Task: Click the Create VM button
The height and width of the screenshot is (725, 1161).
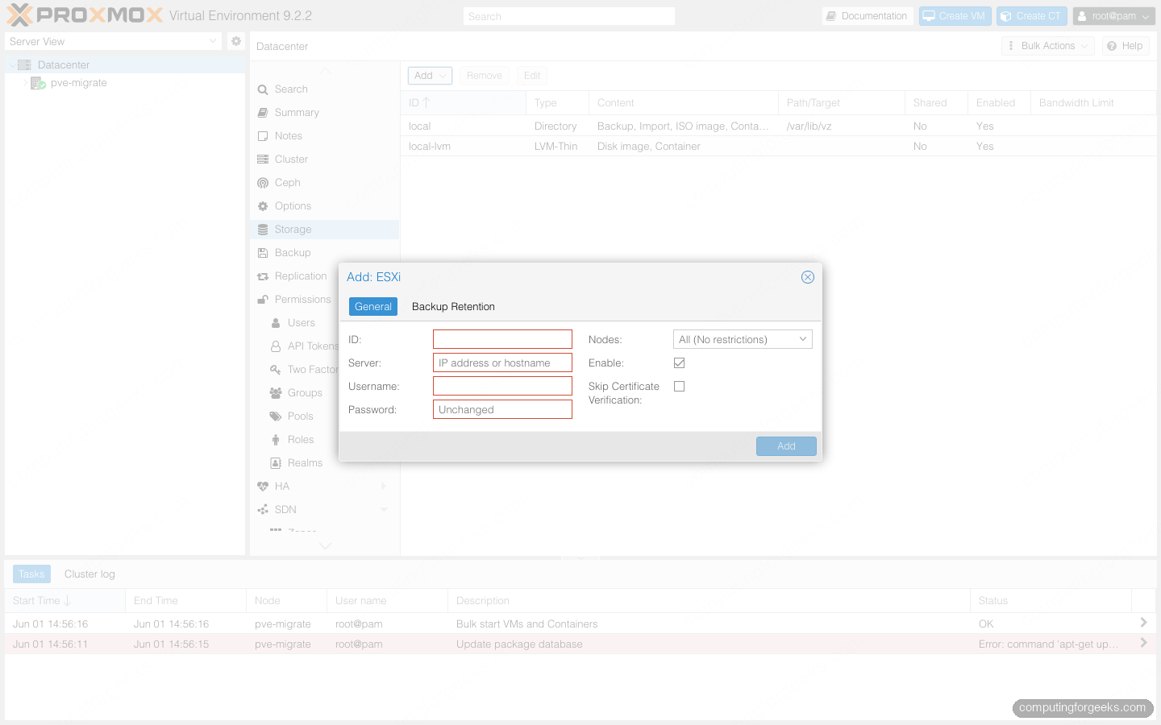Action: coord(955,16)
